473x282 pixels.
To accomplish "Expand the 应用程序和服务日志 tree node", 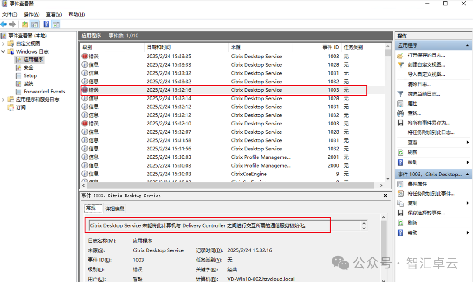I will pos(4,99).
